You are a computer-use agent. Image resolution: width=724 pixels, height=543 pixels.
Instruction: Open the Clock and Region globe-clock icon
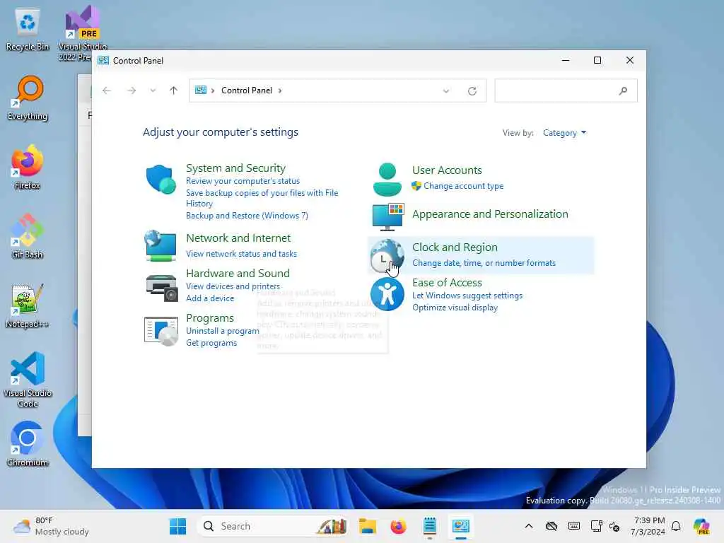[387, 255]
